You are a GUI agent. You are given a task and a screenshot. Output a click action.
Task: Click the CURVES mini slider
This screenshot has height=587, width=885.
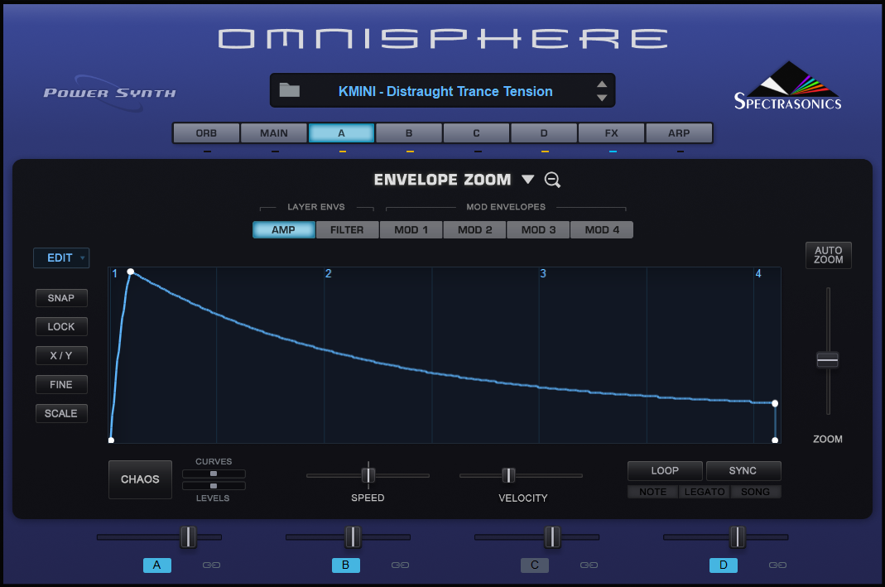(x=214, y=474)
